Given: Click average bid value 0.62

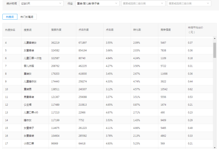Looking at the screenshot, I should 190,89.
